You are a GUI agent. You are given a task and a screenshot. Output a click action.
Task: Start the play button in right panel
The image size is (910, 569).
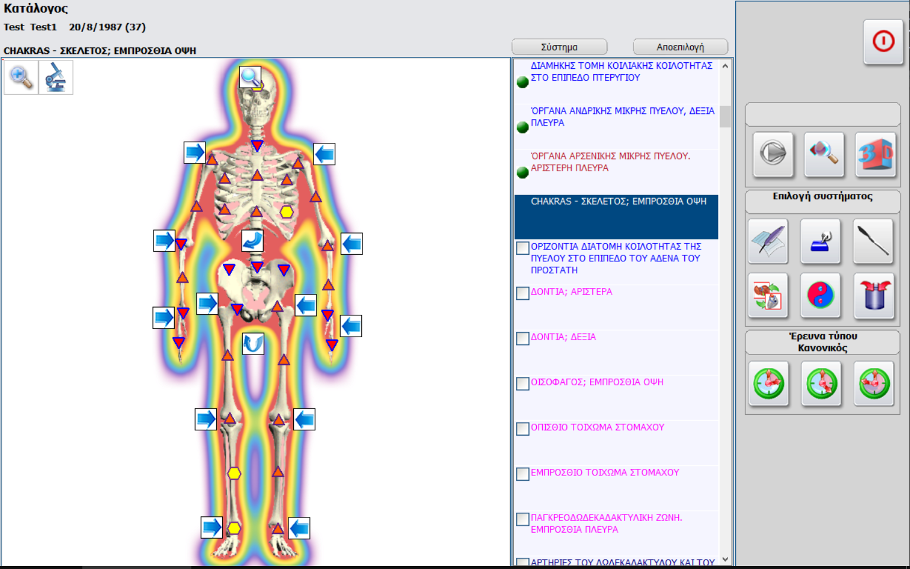[773, 154]
